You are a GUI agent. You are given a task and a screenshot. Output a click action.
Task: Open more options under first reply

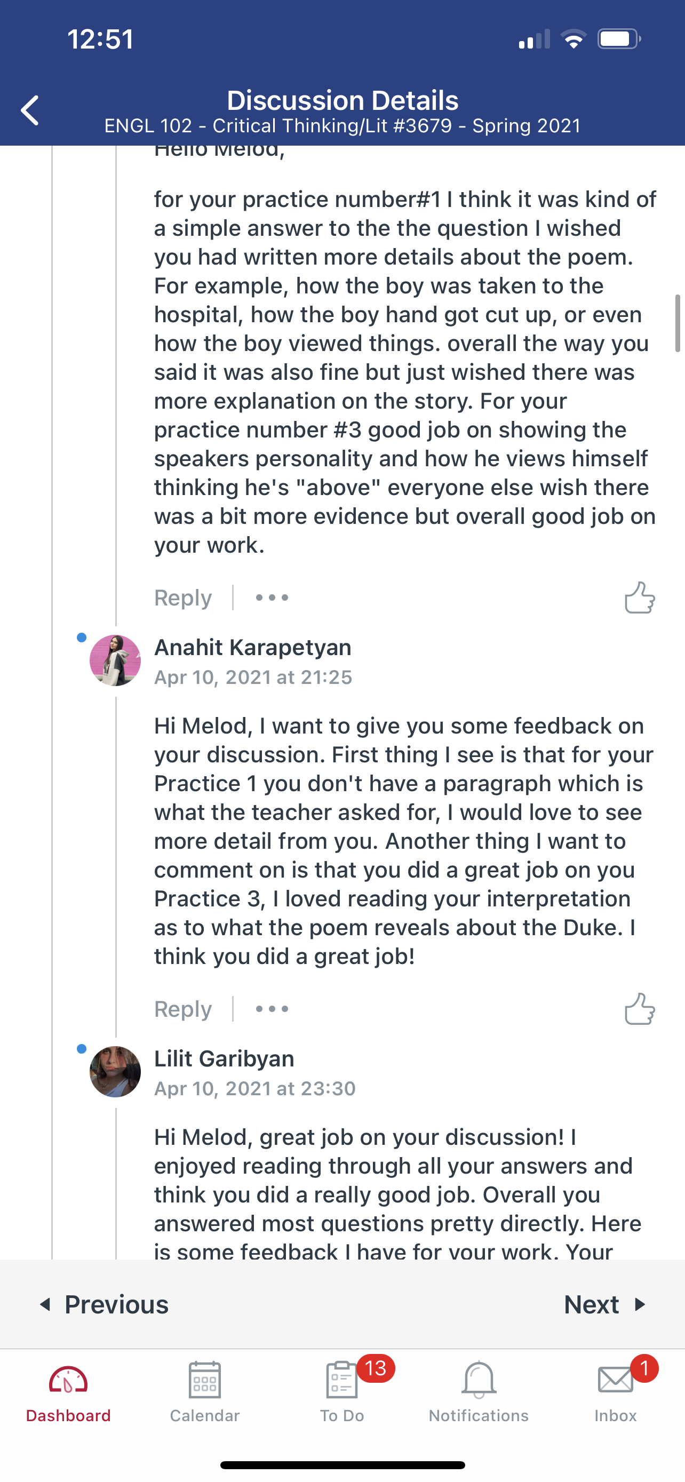[x=272, y=597]
